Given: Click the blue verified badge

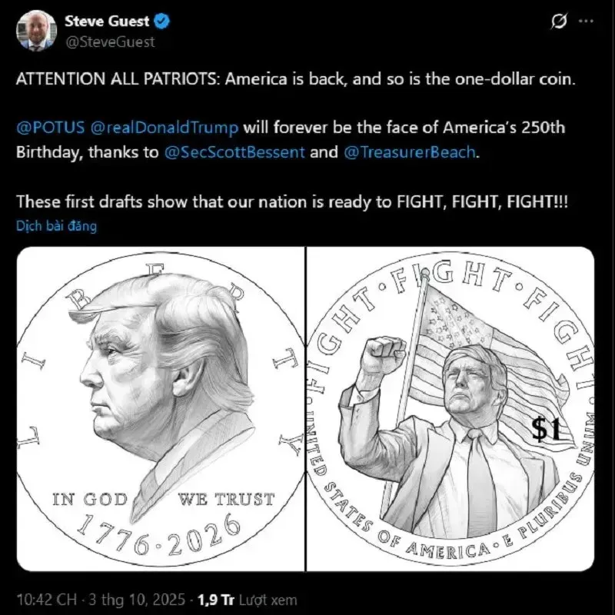Looking at the screenshot, I should coord(161,21).
